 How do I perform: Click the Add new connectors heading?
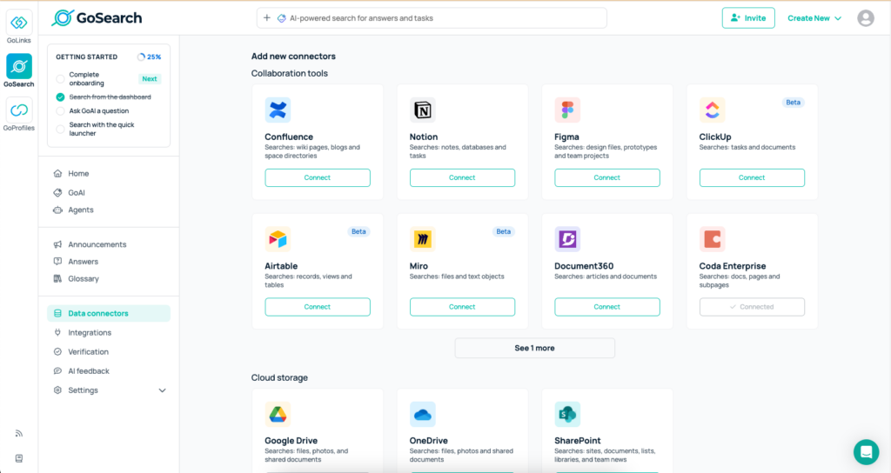click(293, 57)
